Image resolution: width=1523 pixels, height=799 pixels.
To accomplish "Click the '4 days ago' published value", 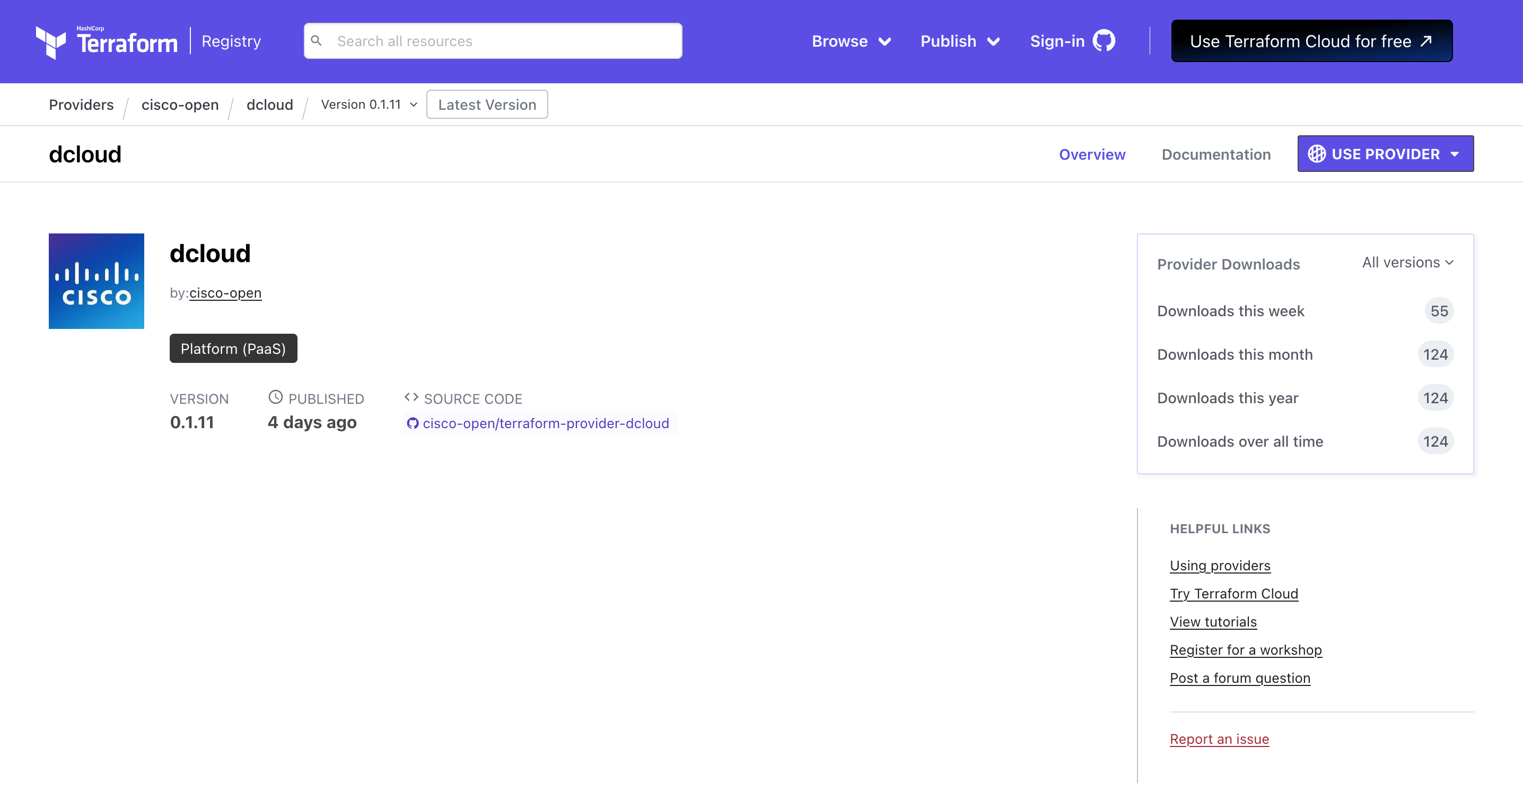I will tap(312, 422).
